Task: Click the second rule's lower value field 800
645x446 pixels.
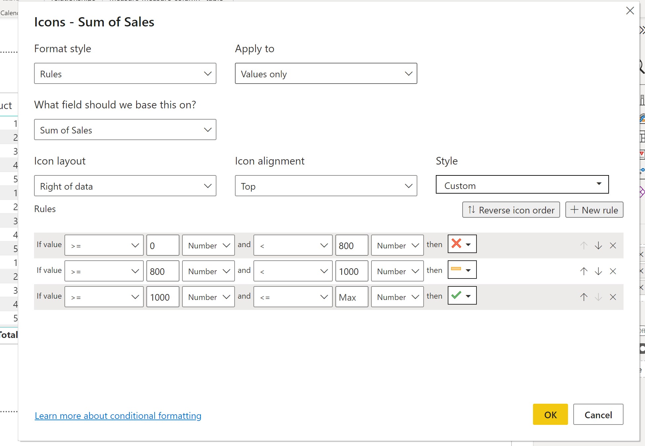Action: coord(163,271)
